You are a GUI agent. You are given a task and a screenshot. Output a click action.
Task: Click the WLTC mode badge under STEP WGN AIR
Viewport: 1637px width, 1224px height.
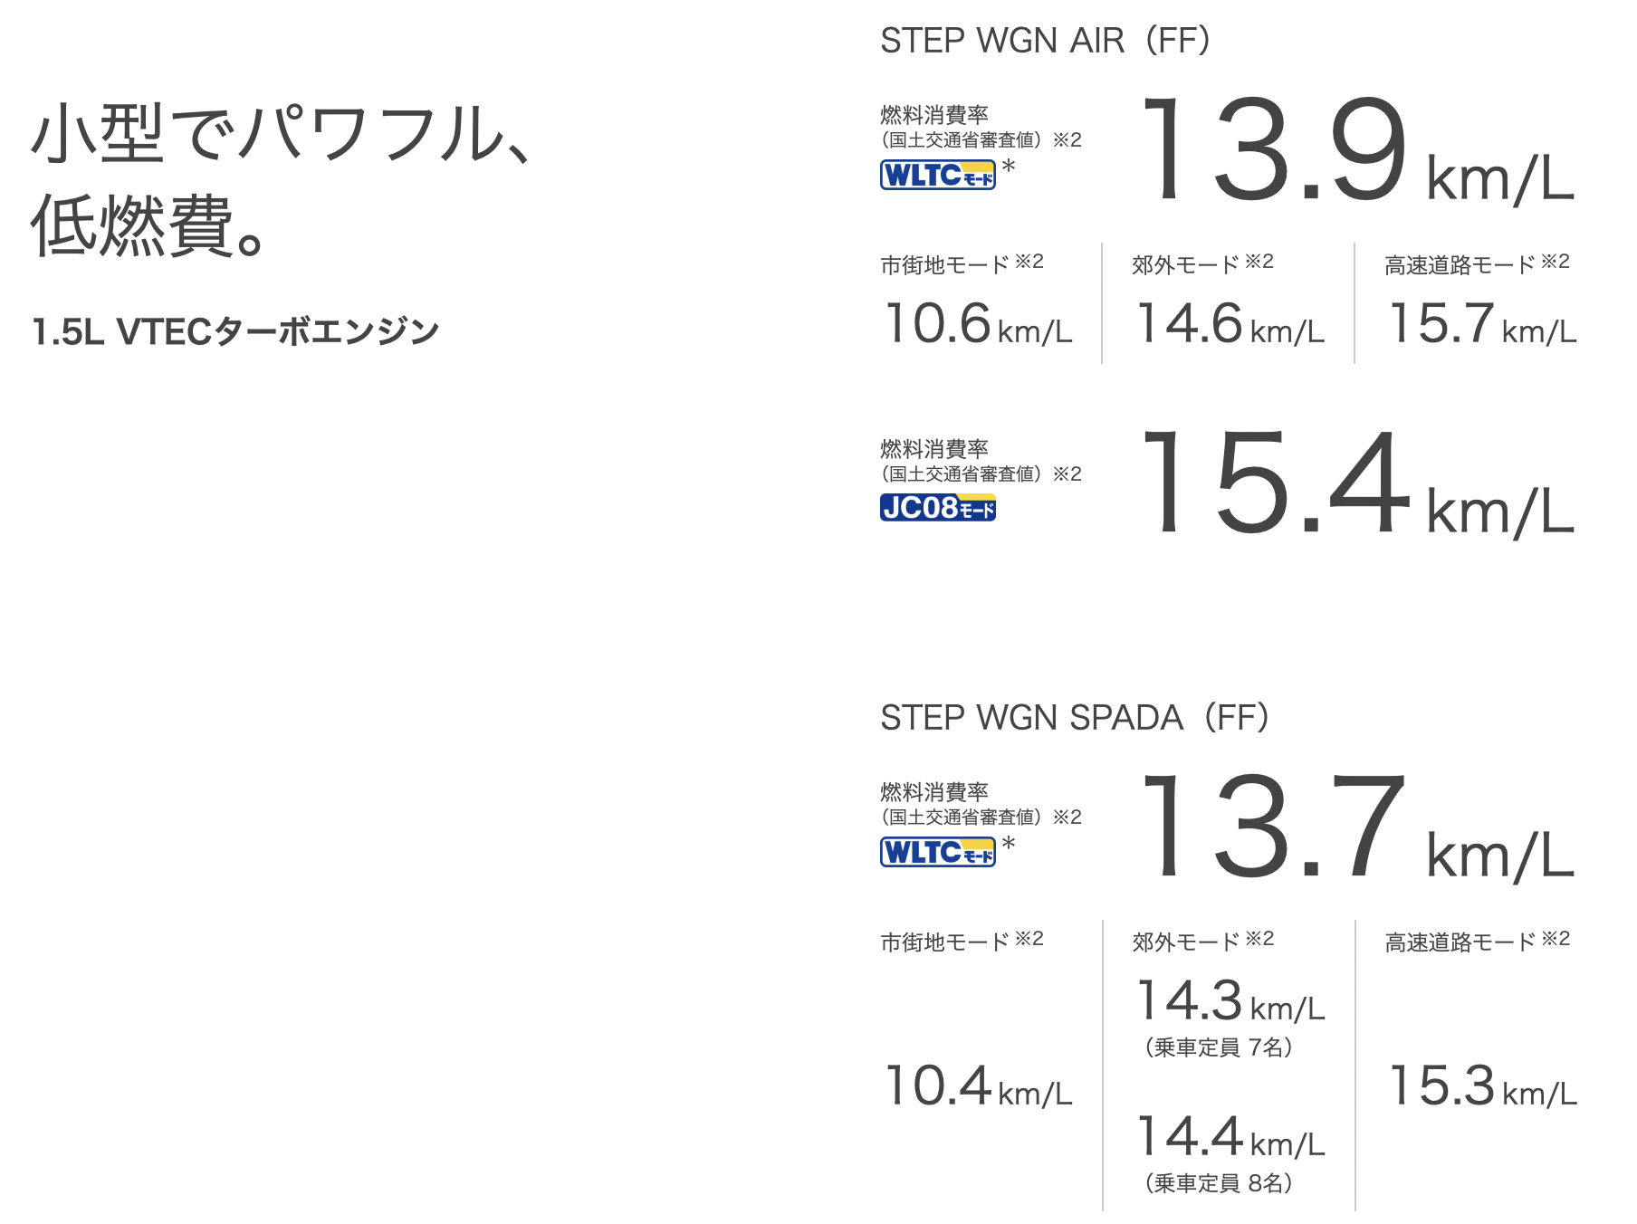[x=937, y=175]
